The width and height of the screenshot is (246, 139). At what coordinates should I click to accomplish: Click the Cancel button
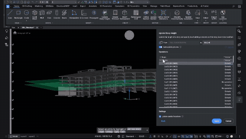click(228, 121)
